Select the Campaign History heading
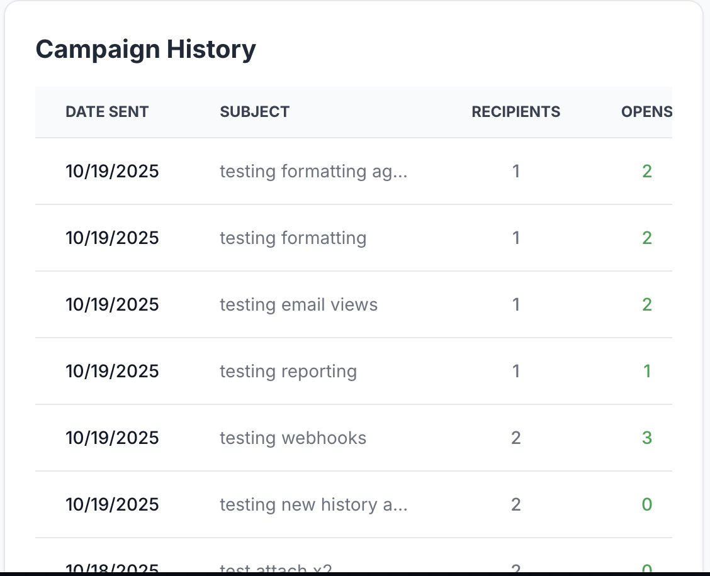The height and width of the screenshot is (576, 710). (146, 49)
